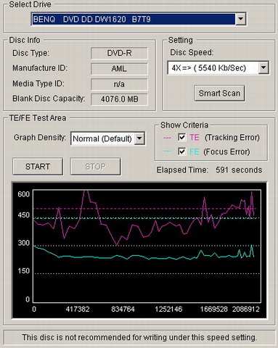This screenshot has width=278, height=348.
Task: Click the Manufacture ID AML field
Action: click(x=119, y=69)
